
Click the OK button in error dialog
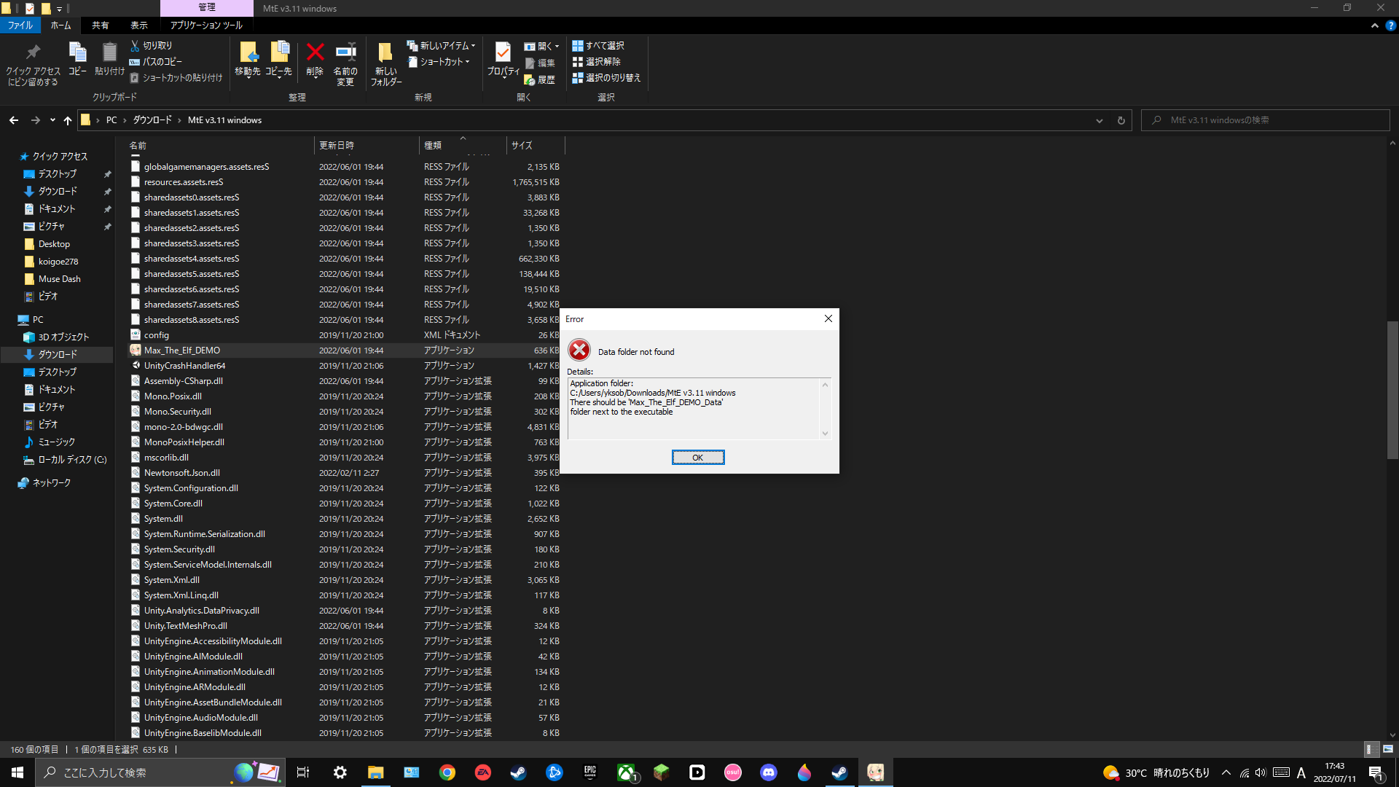tap(699, 456)
